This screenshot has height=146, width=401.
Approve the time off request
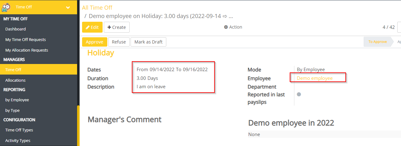point(94,42)
